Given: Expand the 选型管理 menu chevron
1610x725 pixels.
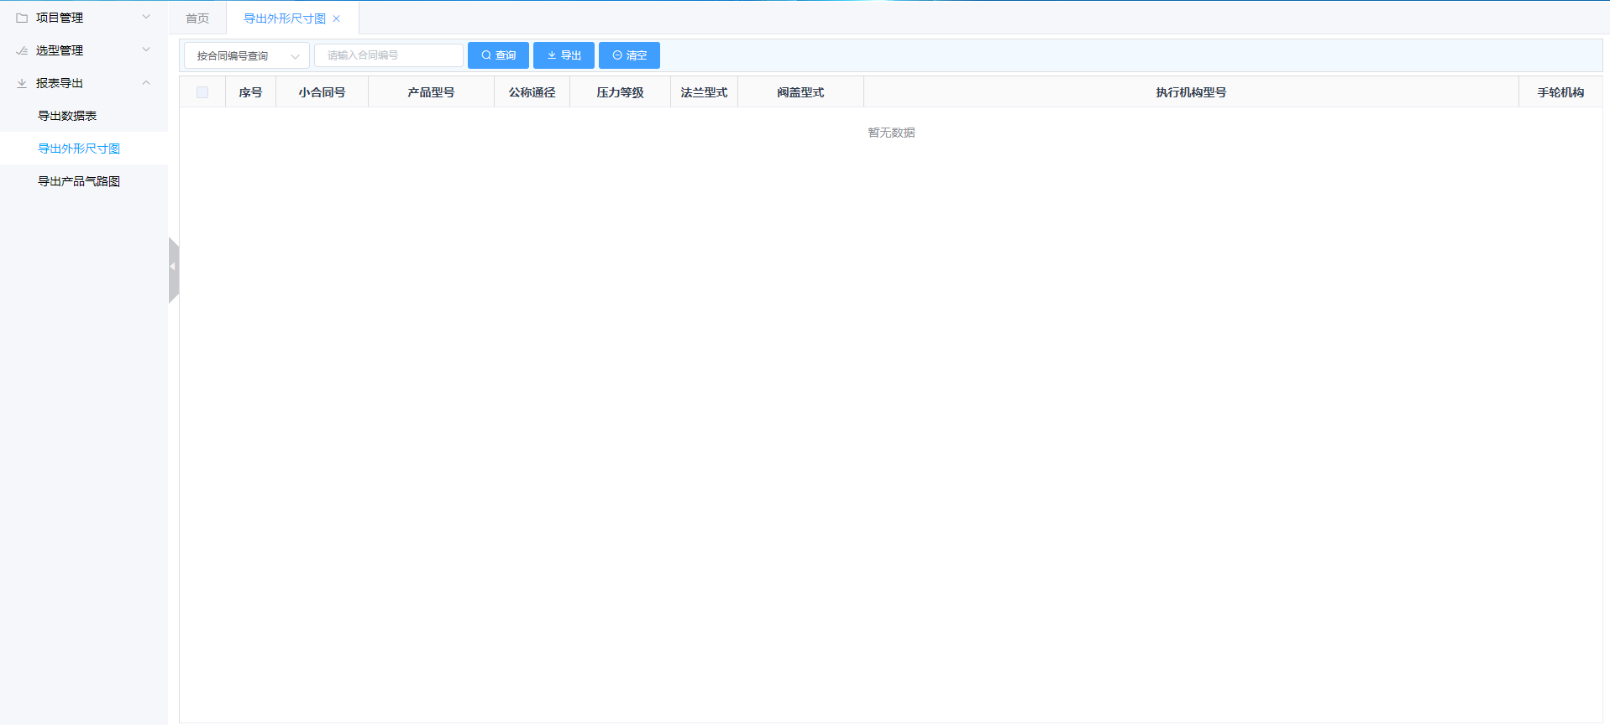Looking at the screenshot, I should pyautogui.click(x=146, y=50).
